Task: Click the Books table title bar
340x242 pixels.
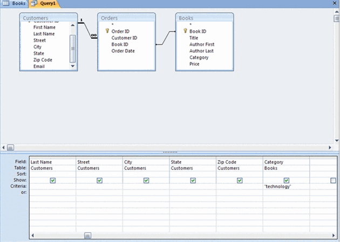Action: [205, 18]
